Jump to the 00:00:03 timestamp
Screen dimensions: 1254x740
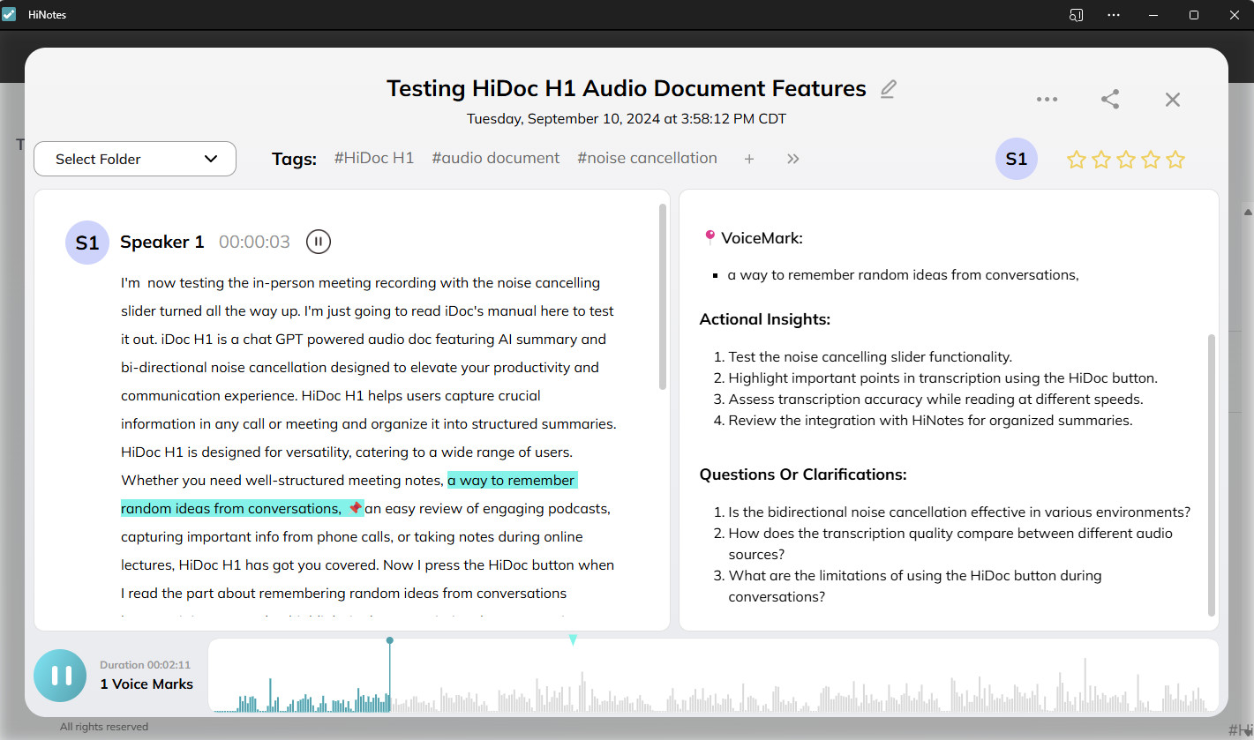pos(254,242)
